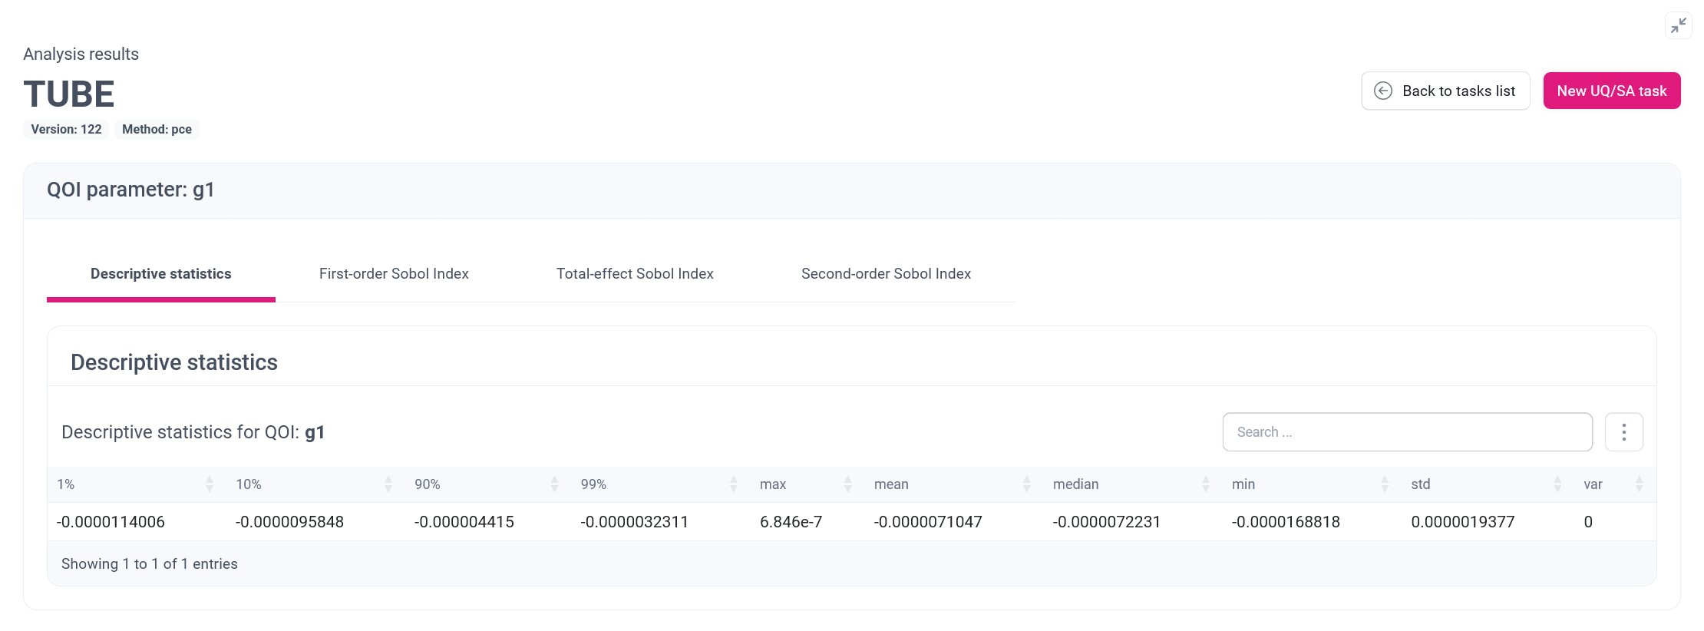Sort by 99% column sort arrows
Viewport: 1704px width, 631px height.
pyautogui.click(x=734, y=484)
